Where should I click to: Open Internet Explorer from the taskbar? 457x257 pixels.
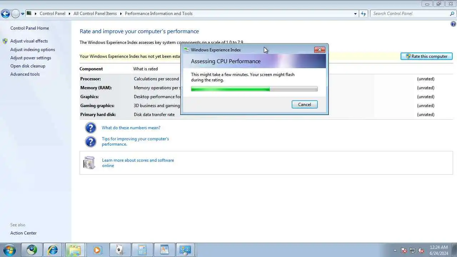click(53, 250)
